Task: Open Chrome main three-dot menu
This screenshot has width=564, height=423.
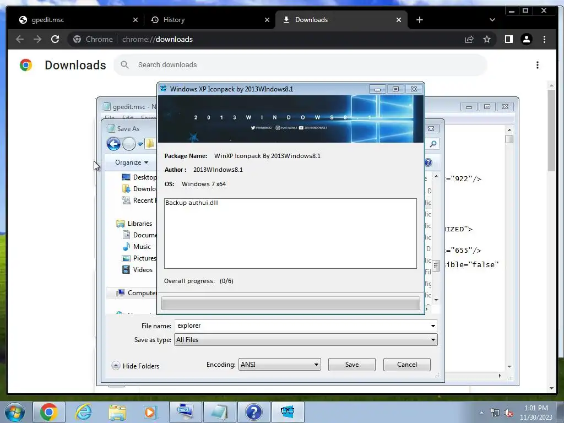Action: point(544,39)
